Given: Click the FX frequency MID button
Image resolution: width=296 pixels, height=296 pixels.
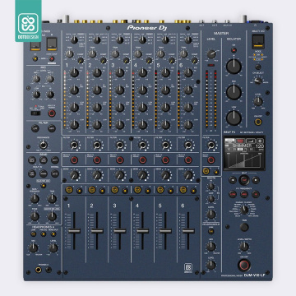Looking at the screenshot, I should (244, 194).
